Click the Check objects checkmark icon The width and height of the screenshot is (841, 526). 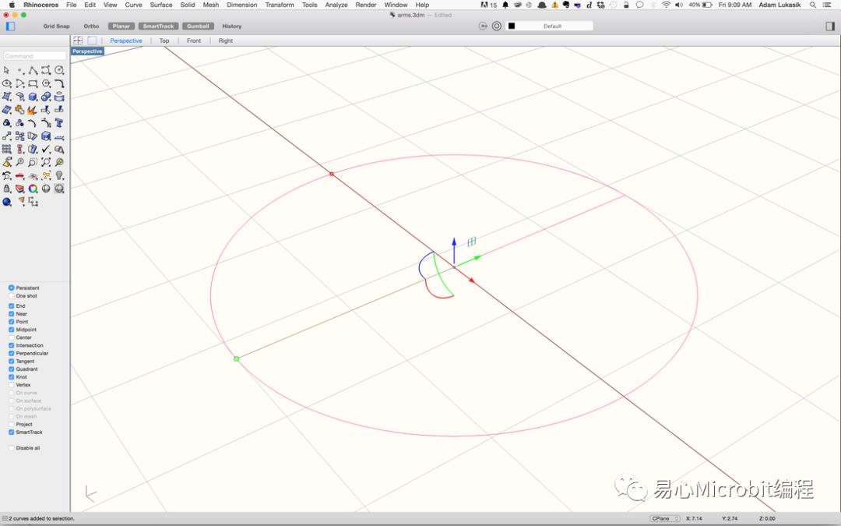(46, 149)
